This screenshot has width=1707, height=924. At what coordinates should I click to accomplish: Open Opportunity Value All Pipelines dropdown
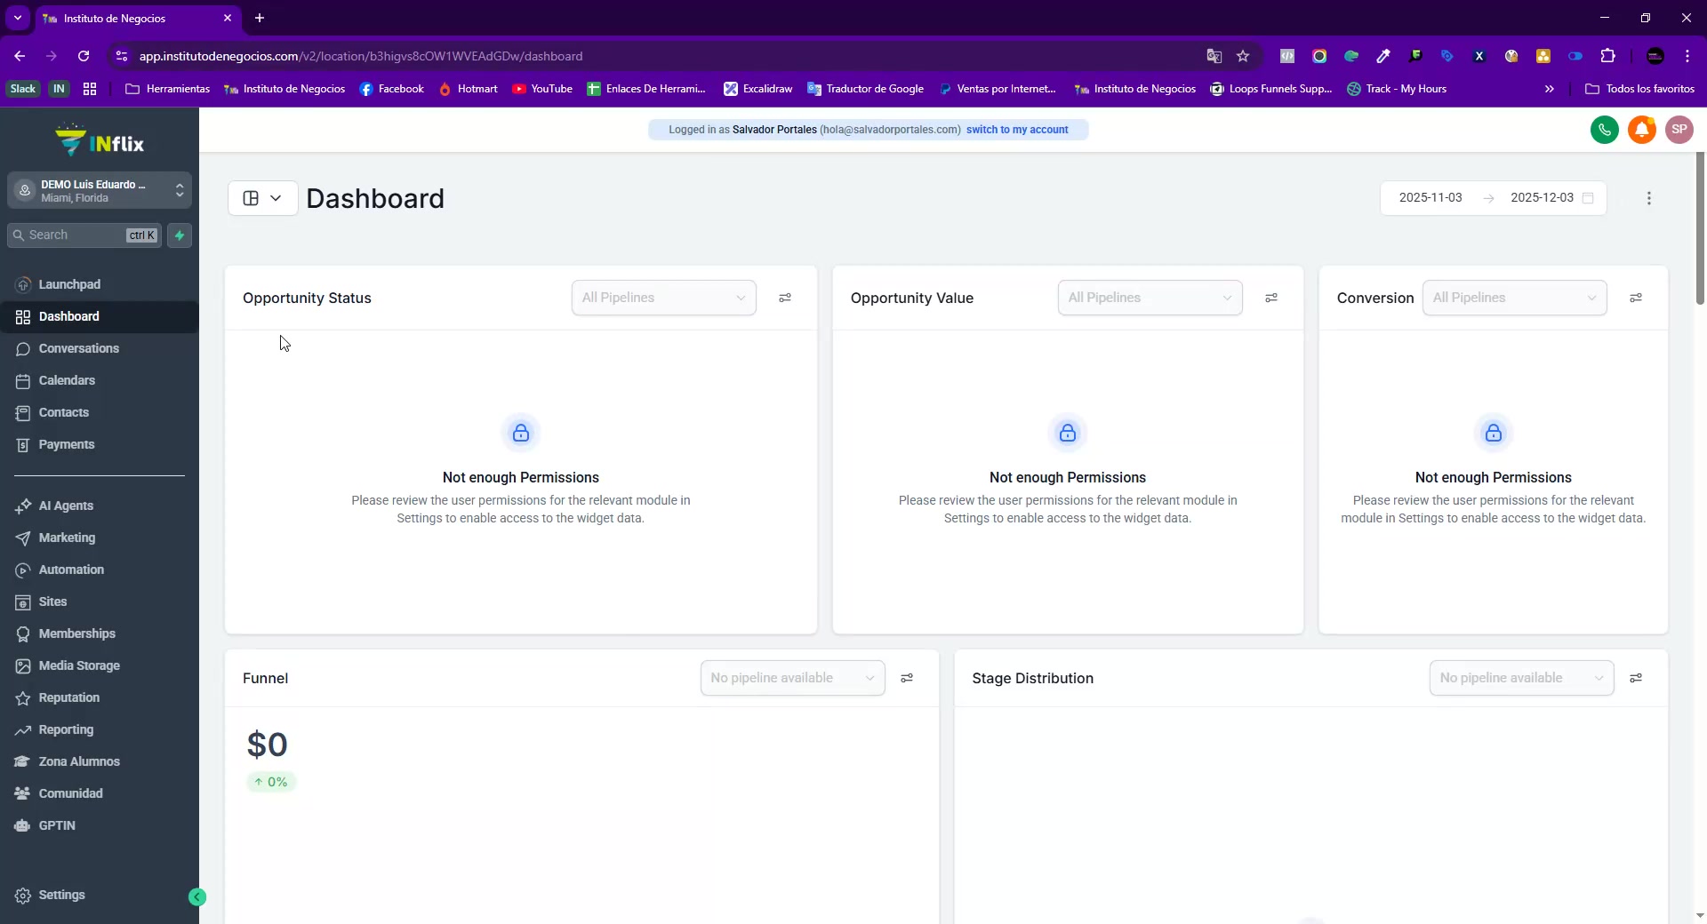click(1150, 299)
